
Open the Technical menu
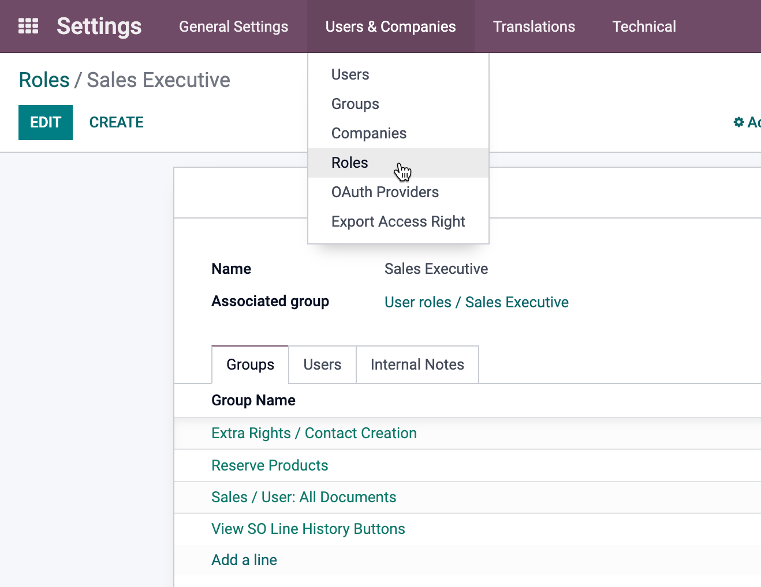pos(644,26)
